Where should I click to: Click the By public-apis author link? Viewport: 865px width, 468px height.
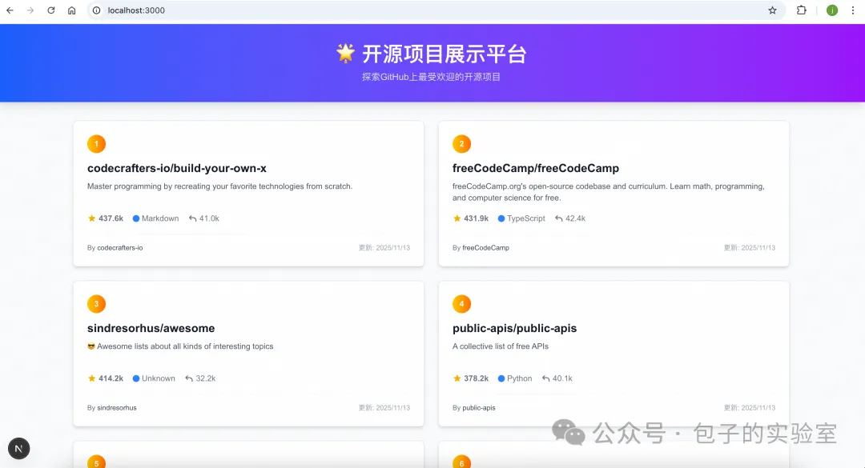[x=474, y=407]
